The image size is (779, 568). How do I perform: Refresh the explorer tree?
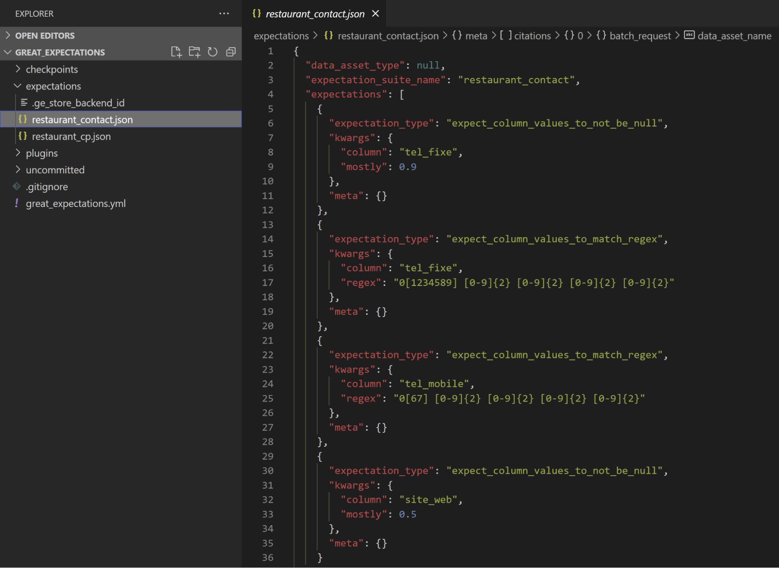coord(212,52)
